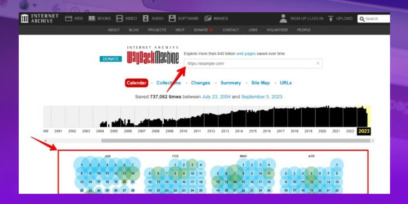Click the Internet Archive logo icon
The width and height of the screenshot is (408, 204).
24,18
